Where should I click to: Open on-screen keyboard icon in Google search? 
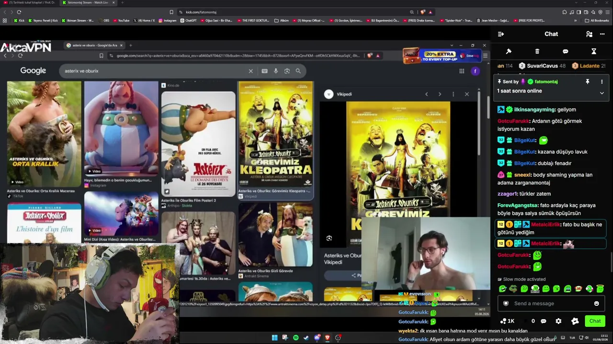coord(264,71)
